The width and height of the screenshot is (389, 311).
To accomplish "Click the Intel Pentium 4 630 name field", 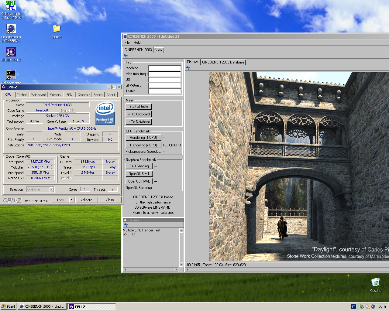I will pos(57,105).
